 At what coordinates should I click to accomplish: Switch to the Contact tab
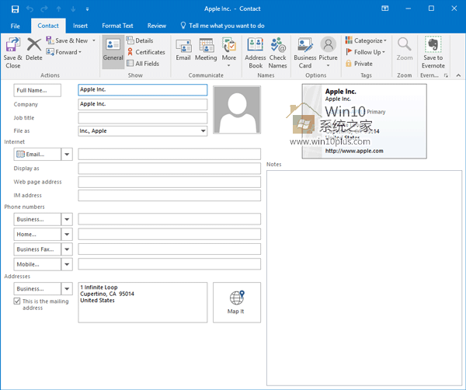point(48,26)
